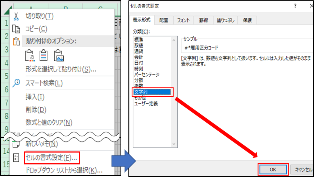Screen dimensions: 314x177
Task: Select 会計 in category list
Action: point(139,57)
